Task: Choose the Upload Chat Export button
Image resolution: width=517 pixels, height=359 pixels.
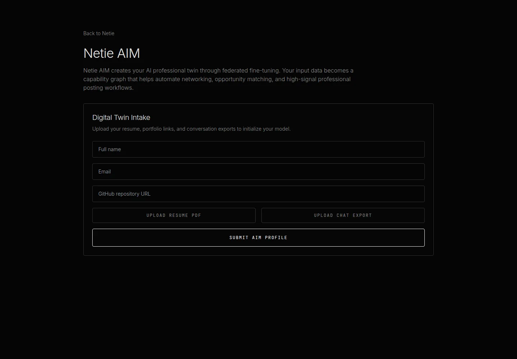Action: coord(343,215)
